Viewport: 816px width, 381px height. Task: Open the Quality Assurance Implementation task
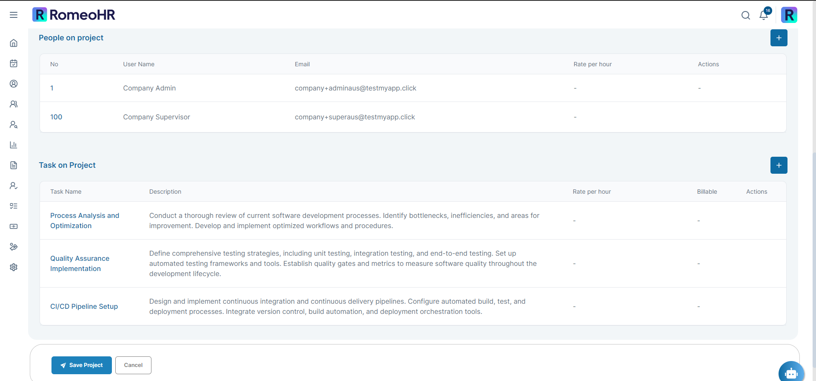pos(80,263)
